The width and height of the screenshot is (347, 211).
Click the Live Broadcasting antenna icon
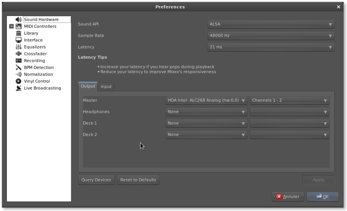click(x=19, y=88)
